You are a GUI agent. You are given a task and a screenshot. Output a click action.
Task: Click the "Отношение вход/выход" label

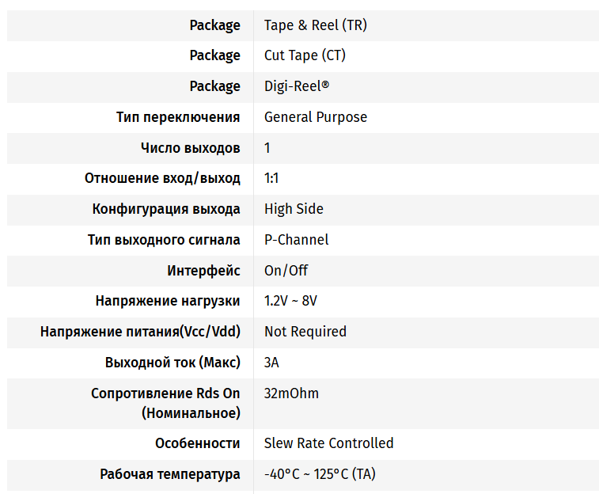[162, 178]
